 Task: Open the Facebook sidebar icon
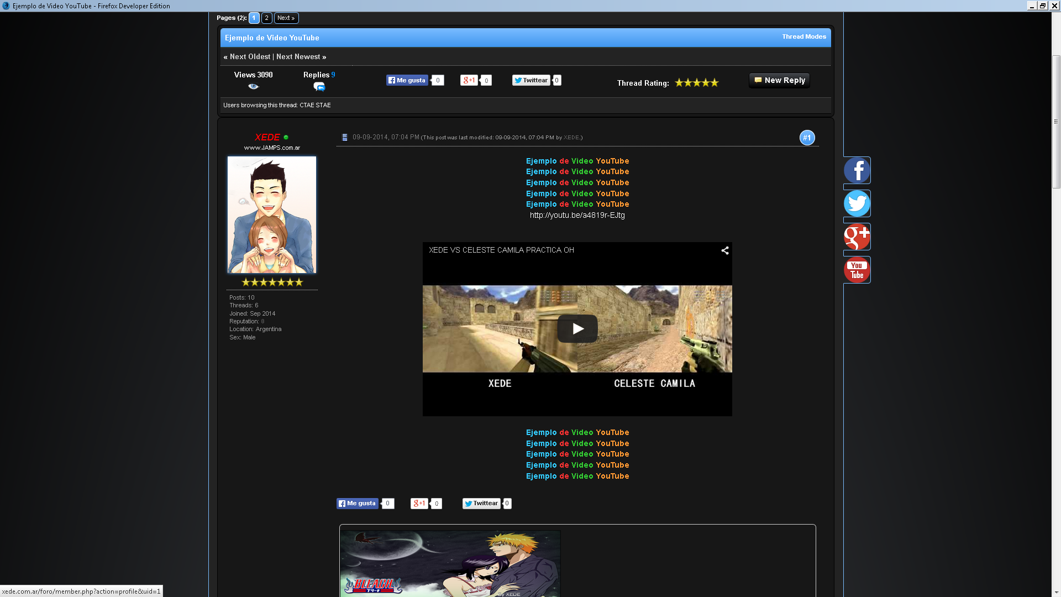click(x=857, y=170)
